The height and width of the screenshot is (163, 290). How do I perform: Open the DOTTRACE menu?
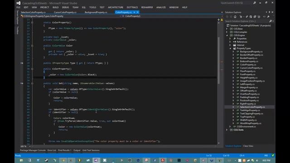tap(132, 7)
